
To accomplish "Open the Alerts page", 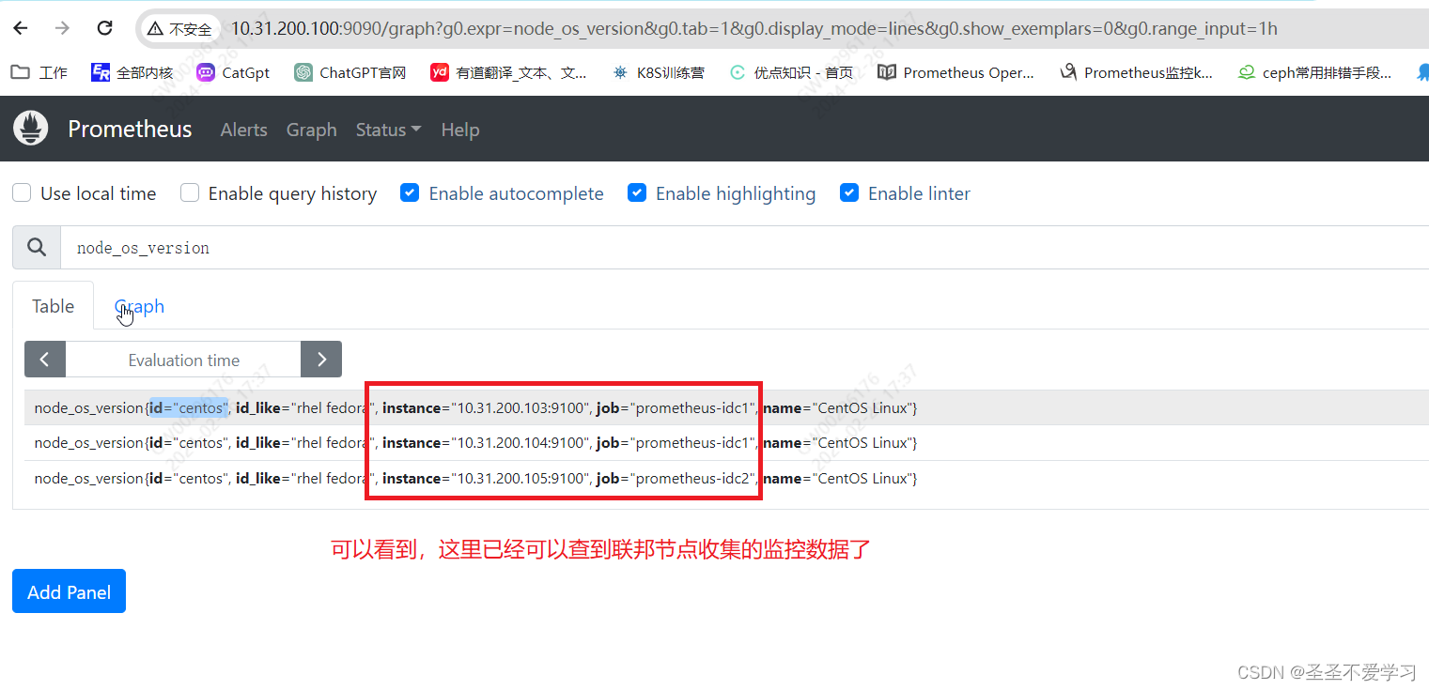I will click(x=243, y=130).
